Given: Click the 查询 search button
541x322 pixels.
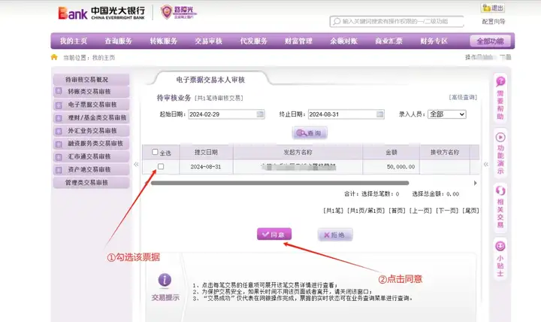Looking at the screenshot, I should tap(310, 133).
